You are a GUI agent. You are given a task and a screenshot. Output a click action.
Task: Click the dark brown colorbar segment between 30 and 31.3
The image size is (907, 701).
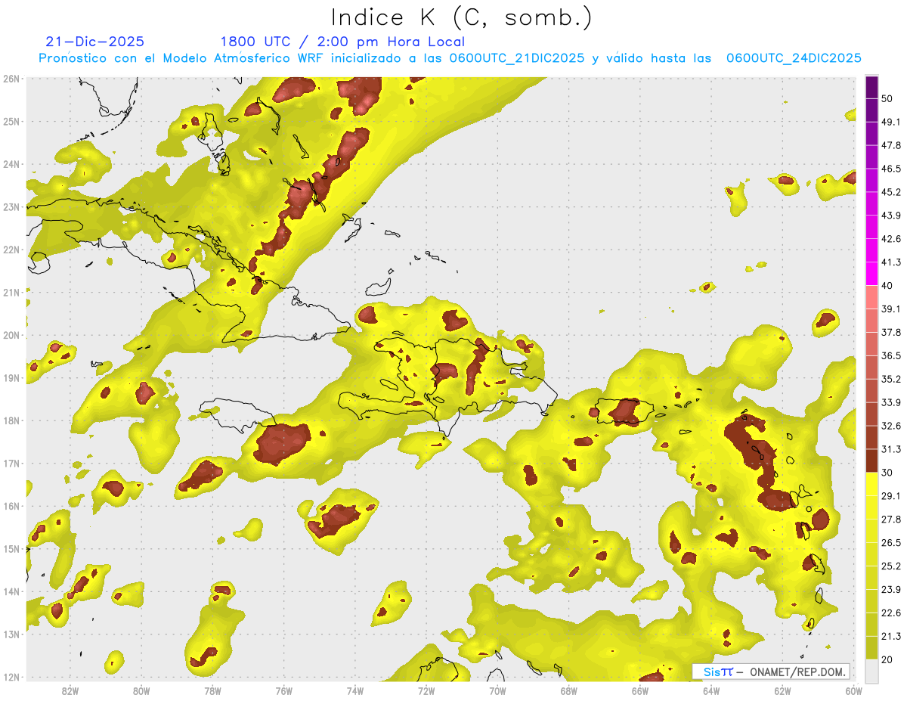click(871, 461)
